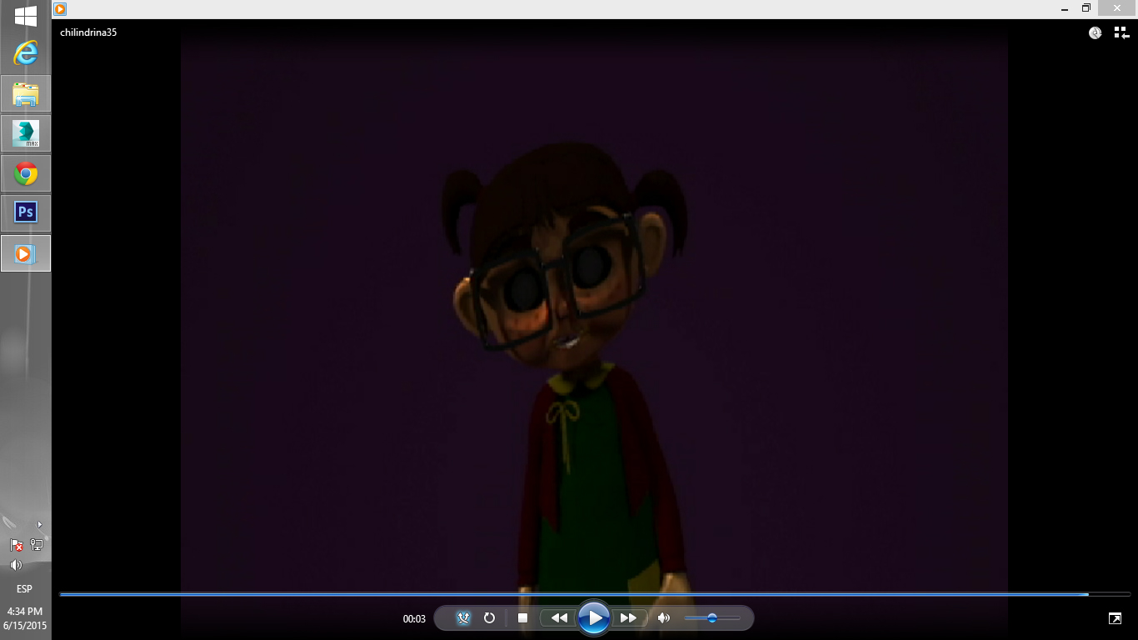Click the Windows Media Player title bar icon

pyautogui.click(x=60, y=9)
